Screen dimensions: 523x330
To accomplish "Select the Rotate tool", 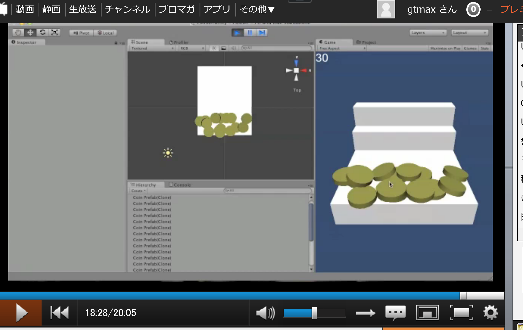I will tap(42, 32).
